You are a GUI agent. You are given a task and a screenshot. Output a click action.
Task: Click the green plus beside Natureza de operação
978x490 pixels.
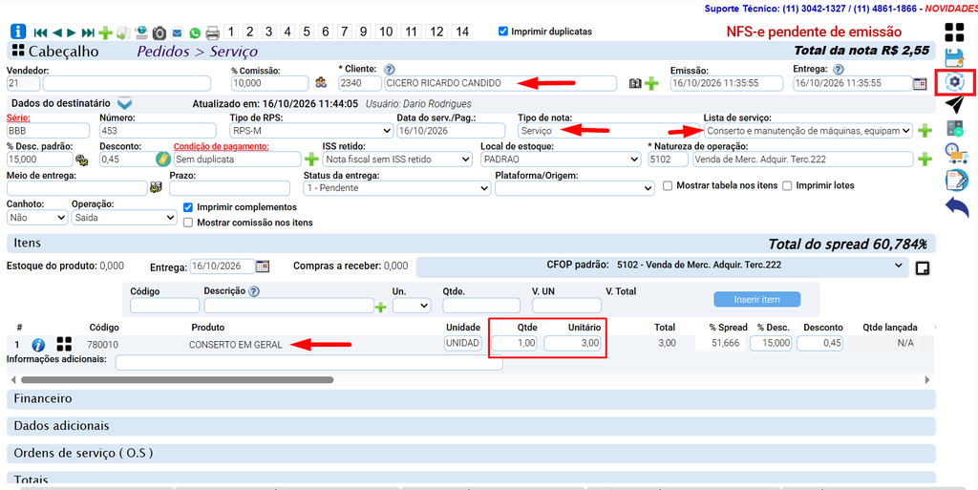pyautogui.click(x=925, y=160)
